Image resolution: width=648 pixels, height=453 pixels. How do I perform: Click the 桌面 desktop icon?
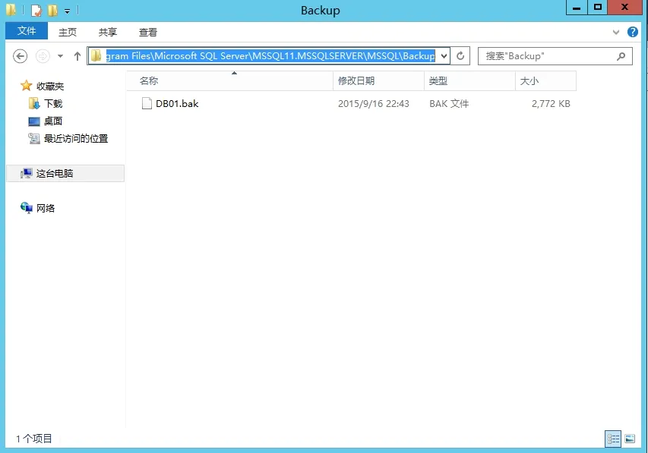[x=34, y=121]
